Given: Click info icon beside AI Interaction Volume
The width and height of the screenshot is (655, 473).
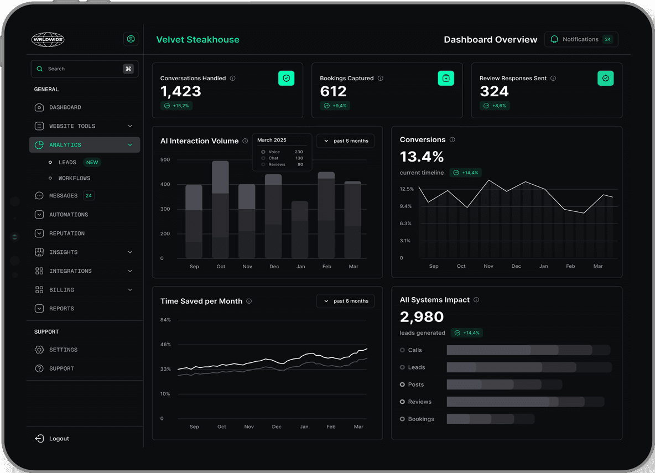Looking at the screenshot, I should click(x=245, y=141).
